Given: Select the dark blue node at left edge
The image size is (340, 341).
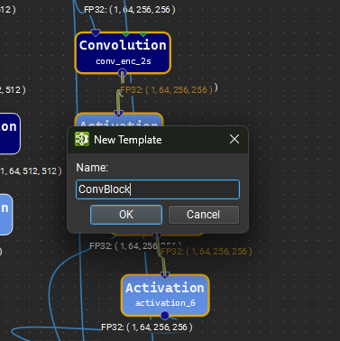Looking at the screenshot, I should 9,134.
